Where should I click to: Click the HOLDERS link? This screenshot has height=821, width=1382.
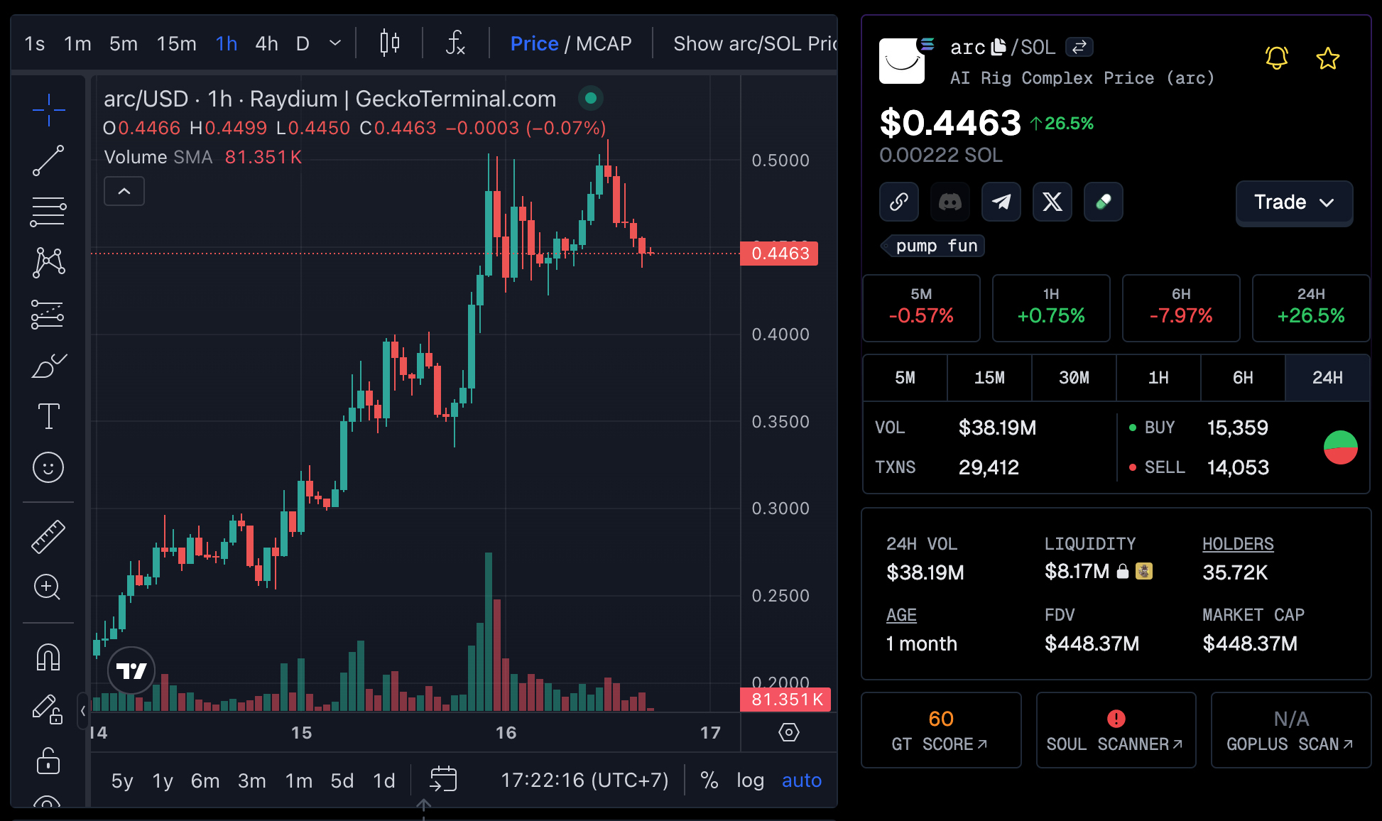click(1238, 543)
